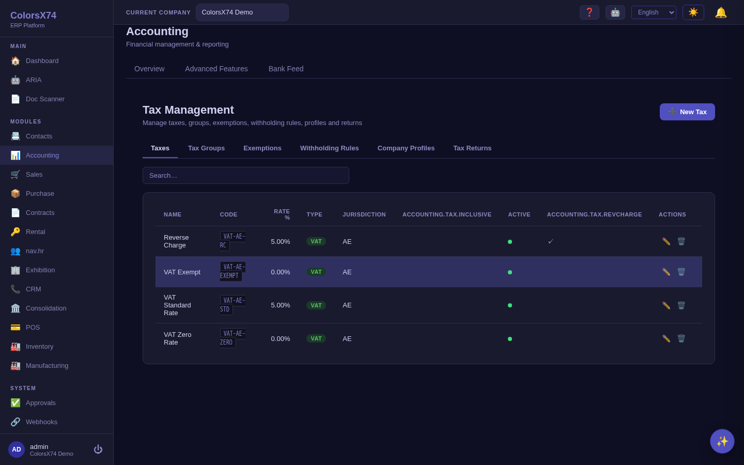Viewport: 744px width, 465px height.
Task: Open the sparkle AI assistant floating button
Action: pos(722,441)
